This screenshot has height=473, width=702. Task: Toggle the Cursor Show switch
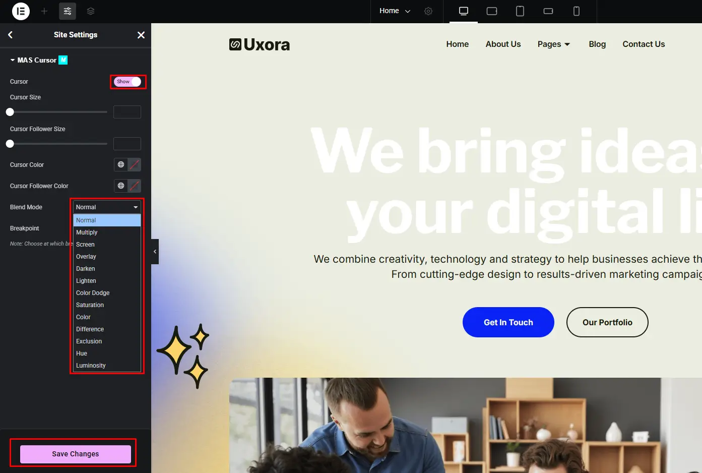(127, 82)
